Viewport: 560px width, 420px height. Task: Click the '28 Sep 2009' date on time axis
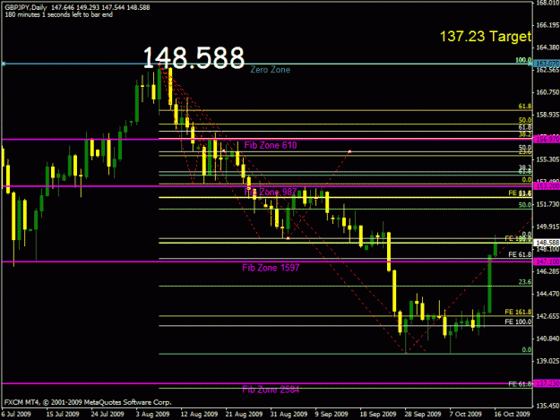[423, 414]
